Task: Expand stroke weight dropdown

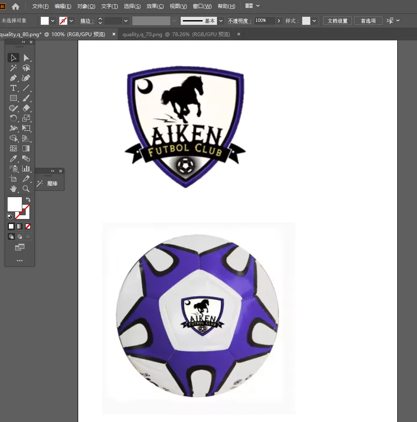Action: tap(126, 21)
